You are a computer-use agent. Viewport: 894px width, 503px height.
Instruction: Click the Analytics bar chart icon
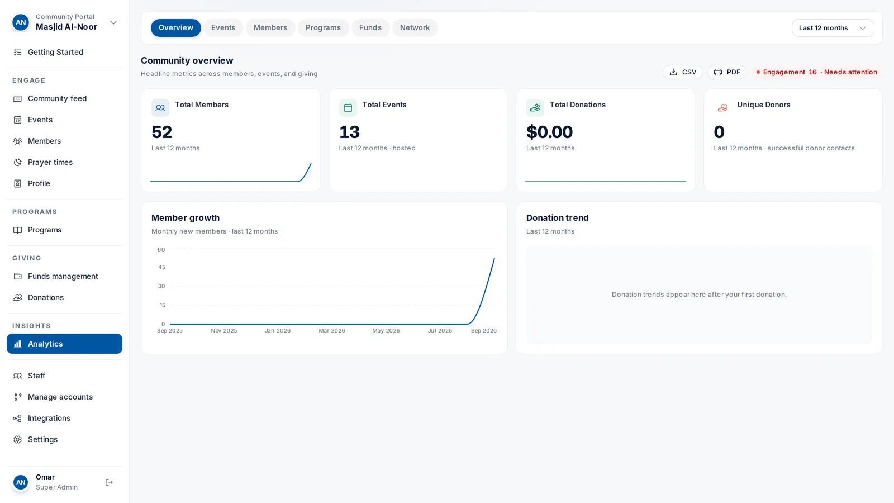click(x=17, y=344)
